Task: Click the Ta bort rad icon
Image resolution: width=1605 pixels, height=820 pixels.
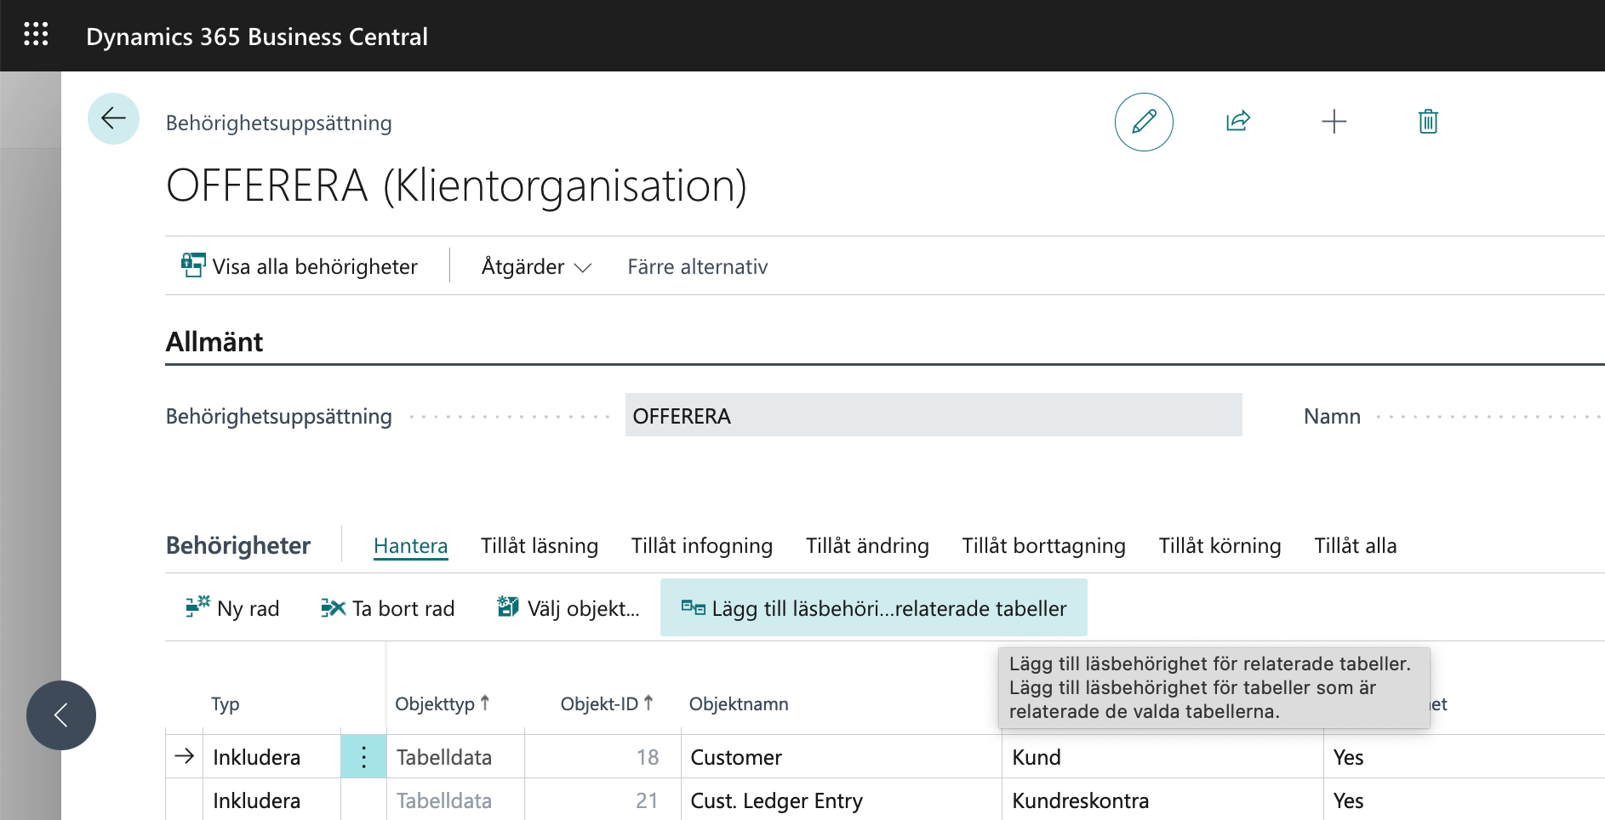Action: (333, 607)
